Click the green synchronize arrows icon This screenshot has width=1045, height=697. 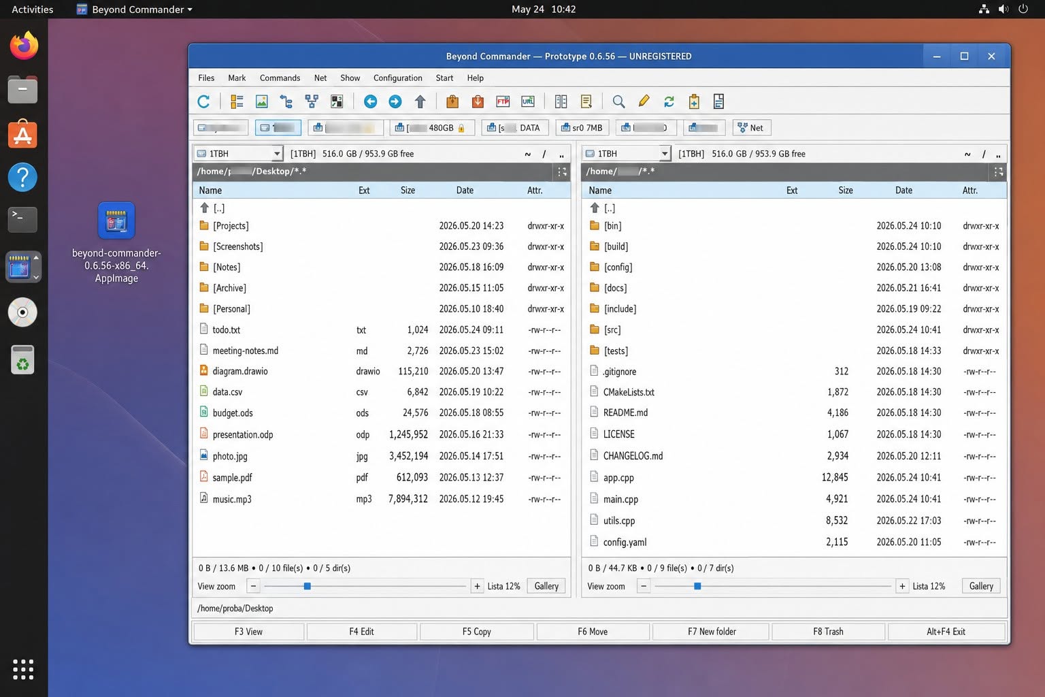[669, 102]
